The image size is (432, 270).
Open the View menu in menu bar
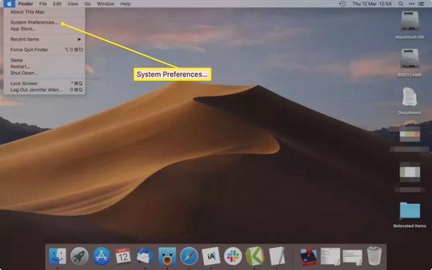tap(72, 4)
